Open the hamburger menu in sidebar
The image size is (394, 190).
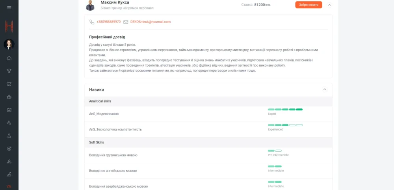[9, 7]
